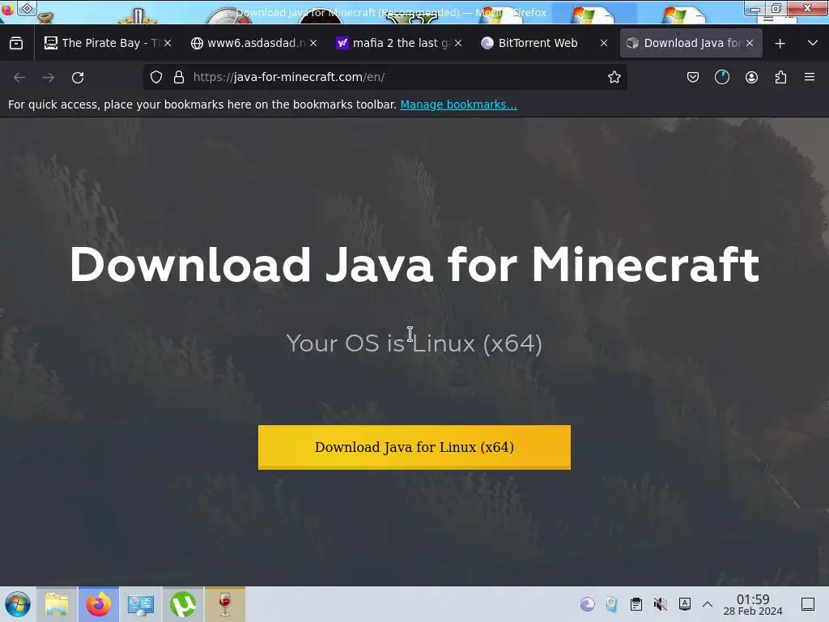Close The Pirate Bay tab

pos(168,44)
